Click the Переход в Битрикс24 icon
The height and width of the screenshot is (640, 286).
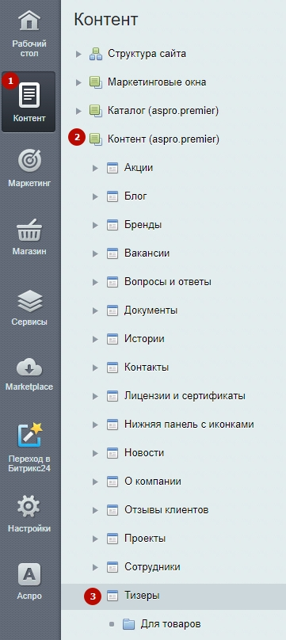click(x=29, y=435)
